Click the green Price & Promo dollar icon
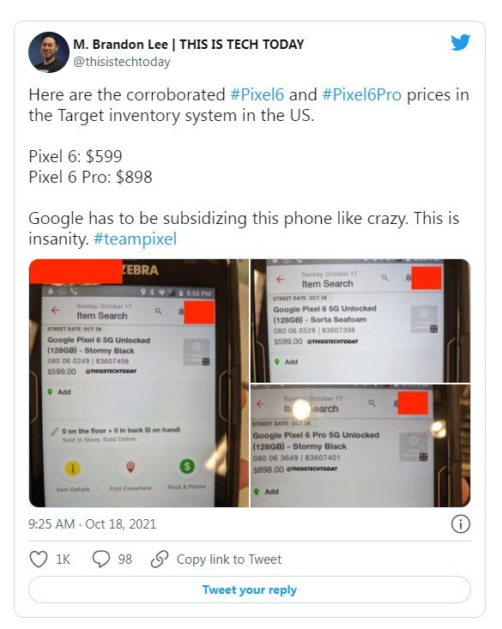Image resolution: width=502 pixels, height=629 pixels. click(x=187, y=466)
